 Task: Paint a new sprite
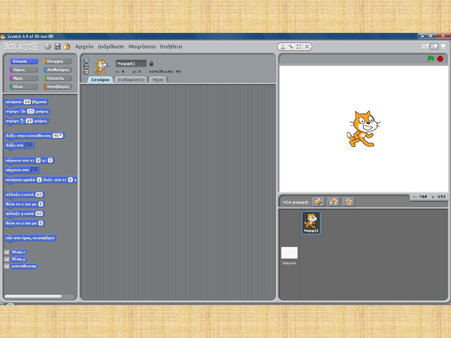[319, 202]
